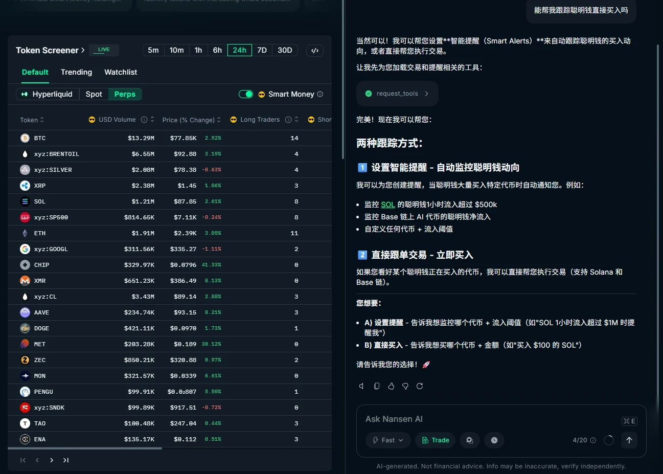
Task: Sort by Long Traders column
Action: [x=296, y=120]
